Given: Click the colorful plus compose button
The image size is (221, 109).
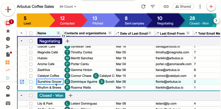Looking at the screenshot, I should tap(8, 9).
